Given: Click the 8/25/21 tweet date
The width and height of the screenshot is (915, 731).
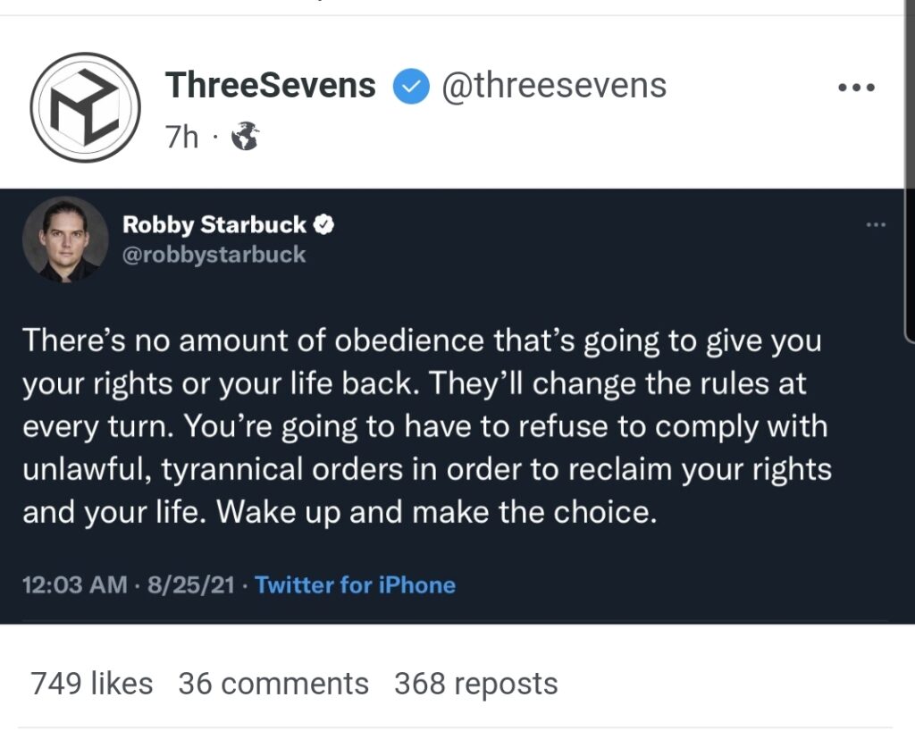Looking at the screenshot, I should [x=191, y=584].
